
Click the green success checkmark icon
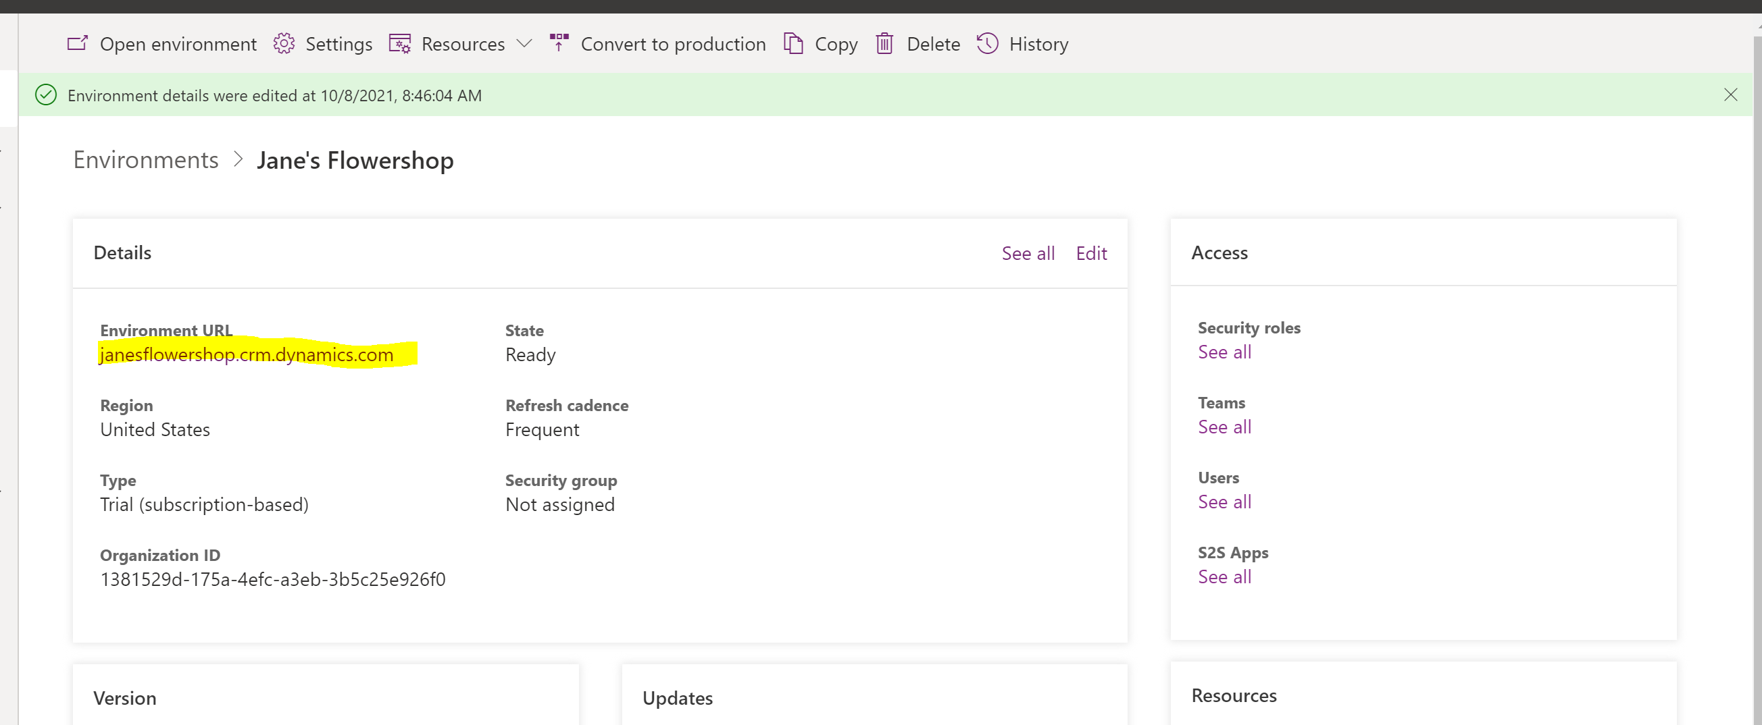tap(46, 95)
